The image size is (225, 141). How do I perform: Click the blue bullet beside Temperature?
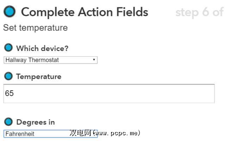pos(8,76)
